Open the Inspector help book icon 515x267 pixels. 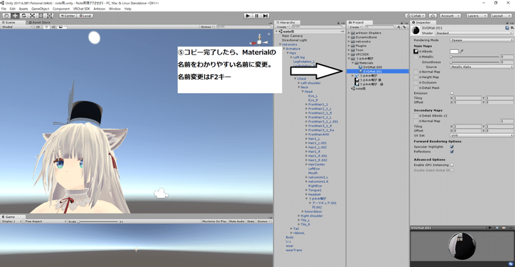click(507, 28)
